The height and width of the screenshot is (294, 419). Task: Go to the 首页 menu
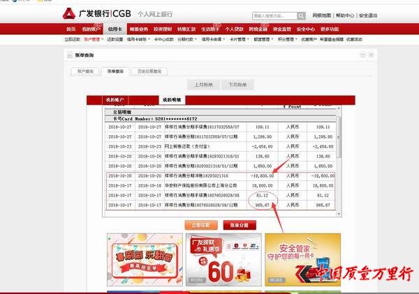(71, 29)
